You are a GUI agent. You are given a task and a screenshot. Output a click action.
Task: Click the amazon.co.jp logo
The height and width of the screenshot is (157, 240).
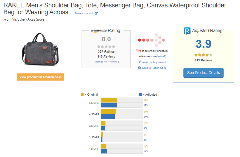99,31
